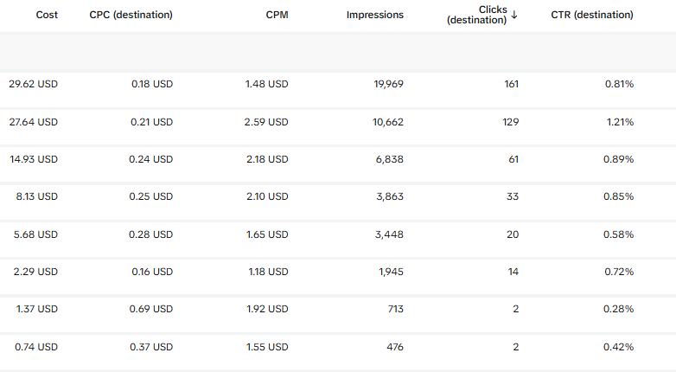
Task: Select clicks value 2 in 476 impressions row
Action: coord(515,347)
